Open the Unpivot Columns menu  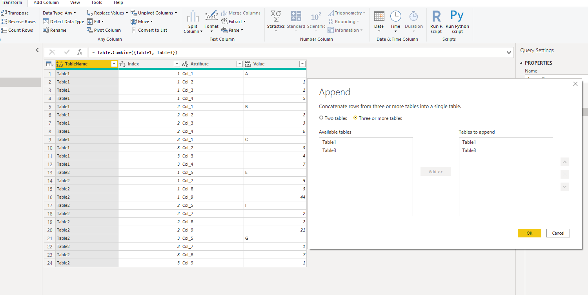point(154,13)
